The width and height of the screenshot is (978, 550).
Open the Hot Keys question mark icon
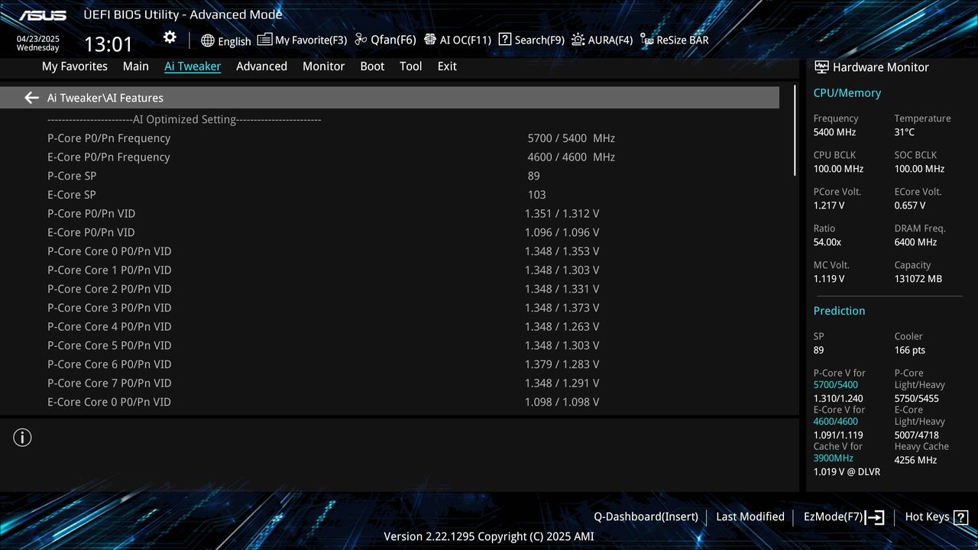pos(960,517)
